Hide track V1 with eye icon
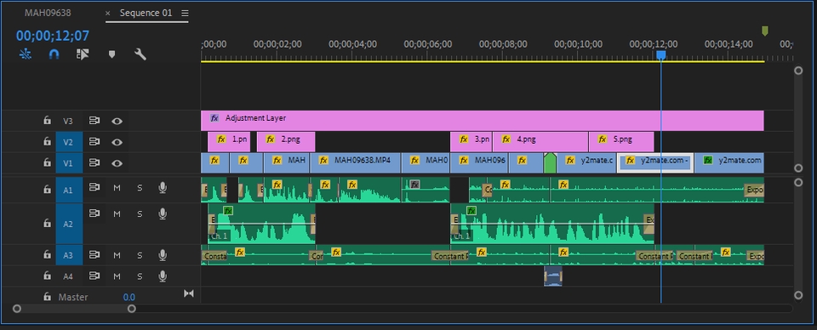 click(117, 163)
